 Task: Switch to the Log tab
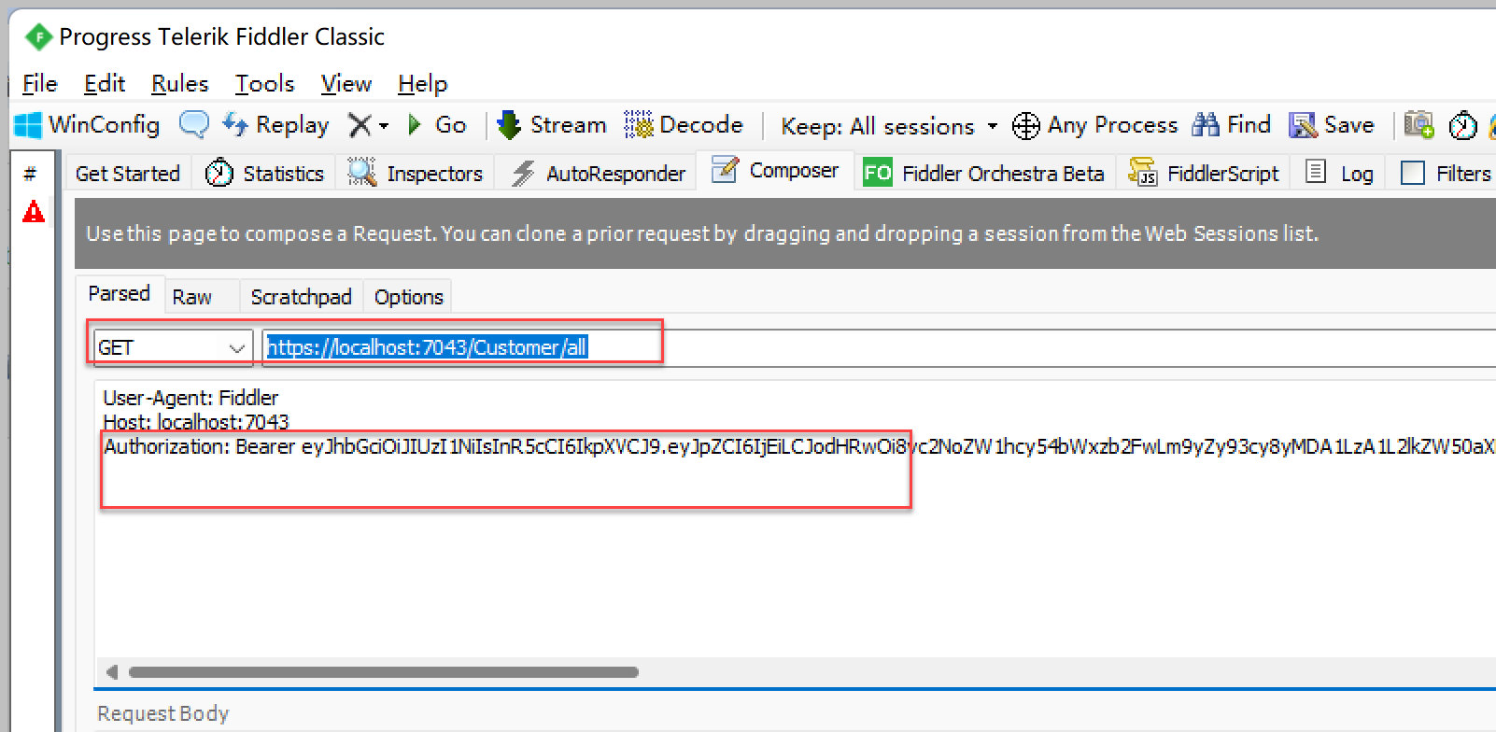[x=1340, y=174]
